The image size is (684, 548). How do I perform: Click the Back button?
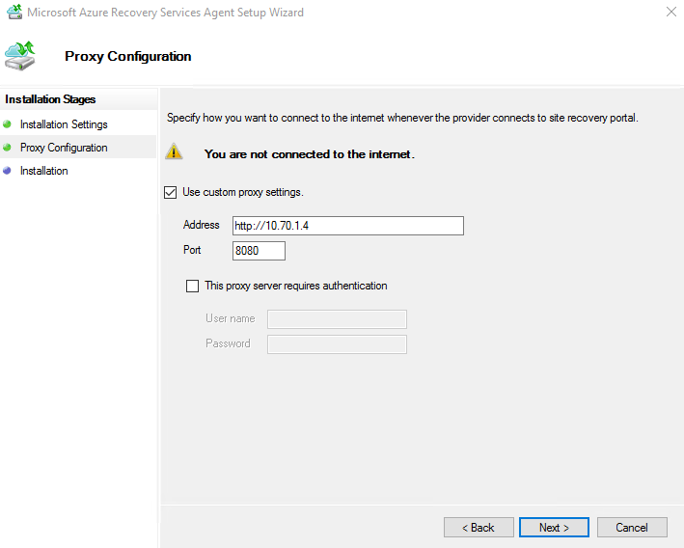coord(479,528)
